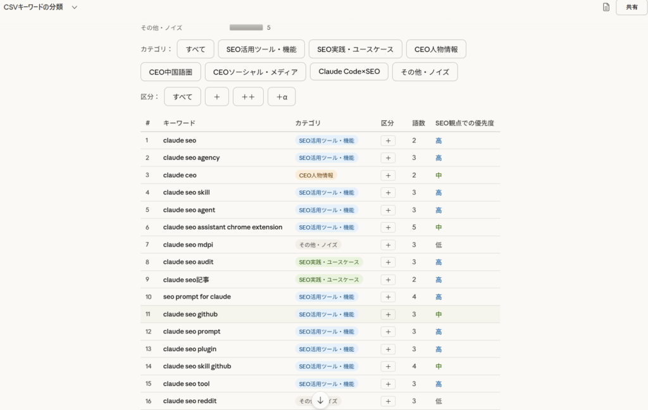Filter by the CEO人物情報 category
The height and width of the screenshot is (410, 648).
point(437,49)
